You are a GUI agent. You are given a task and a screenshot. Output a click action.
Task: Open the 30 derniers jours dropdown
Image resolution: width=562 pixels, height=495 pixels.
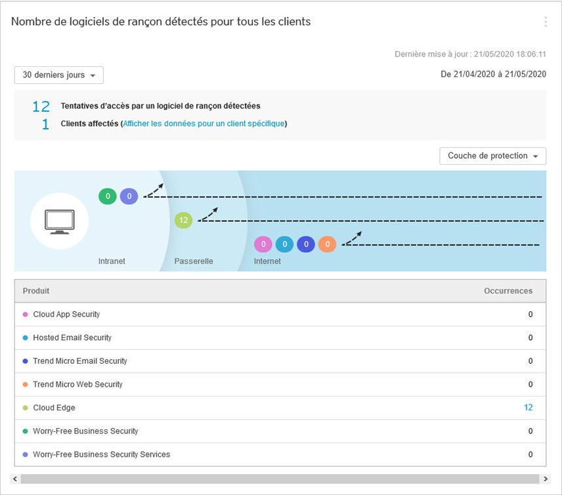(x=59, y=75)
